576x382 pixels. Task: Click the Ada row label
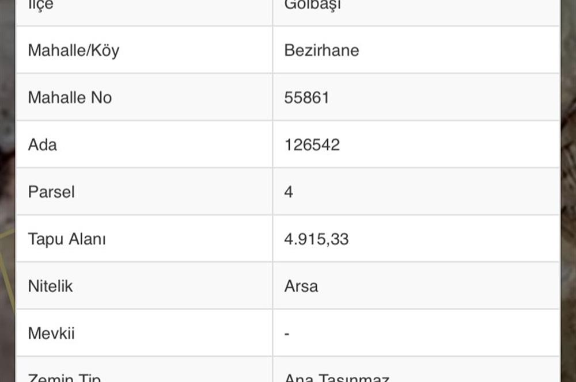click(43, 145)
